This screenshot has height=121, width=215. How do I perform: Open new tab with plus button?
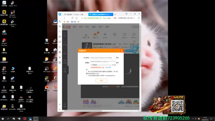click(x=115, y=14)
